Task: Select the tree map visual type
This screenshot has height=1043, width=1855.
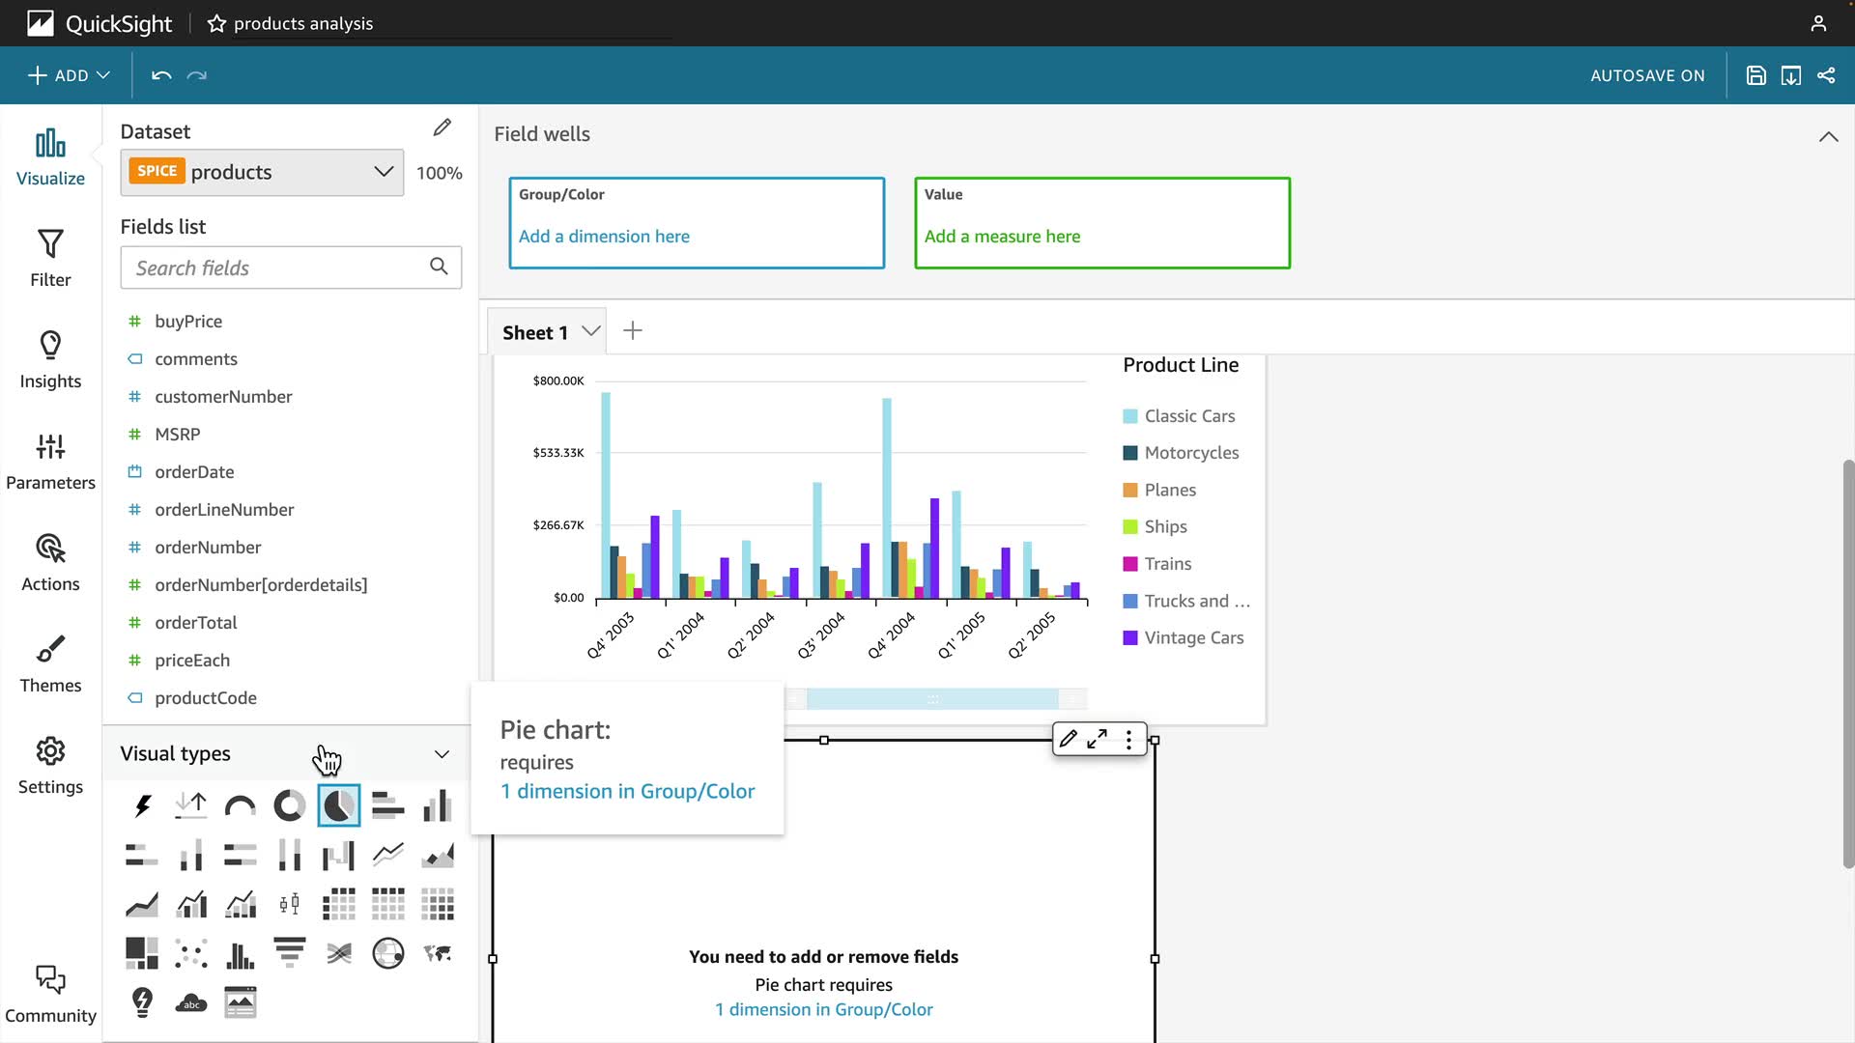Action: [142, 953]
